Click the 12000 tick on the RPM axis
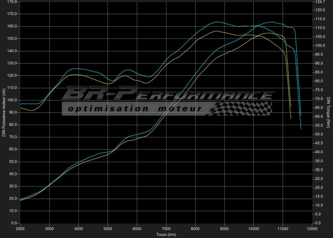 (x=311, y=229)
